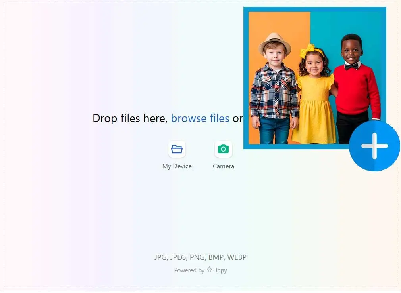401x293 pixels.
Task: Select the "My Device" label
Action: (x=177, y=166)
